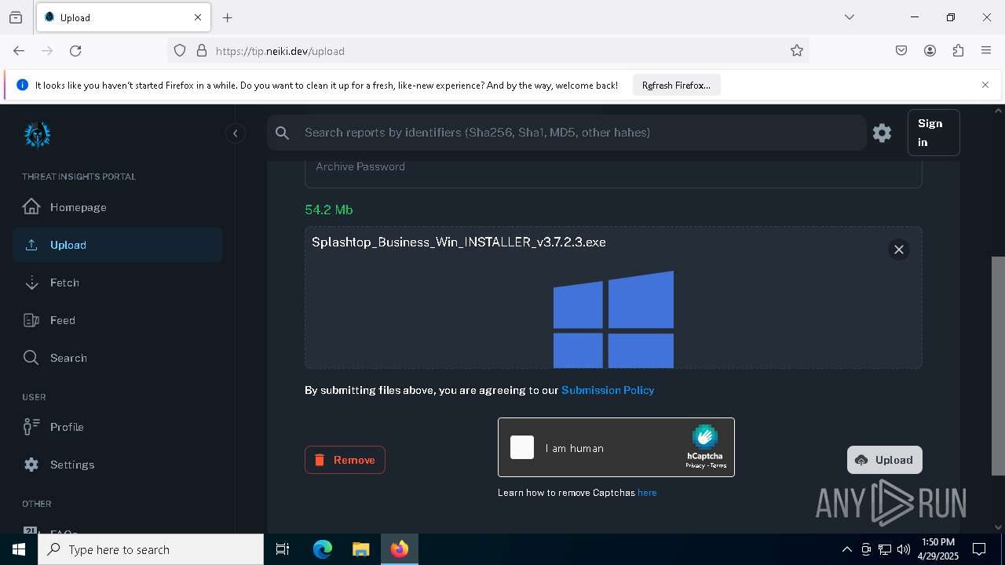Image resolution: width=1005 pixels, height=565 pixels.
Task: Select Upload in the sidebar
Action: pyautogui.click(x=117, y=245)
